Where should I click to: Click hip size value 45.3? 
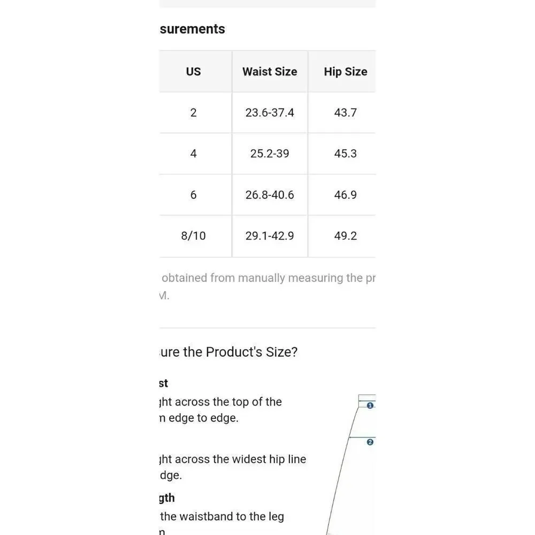[345, 154]
